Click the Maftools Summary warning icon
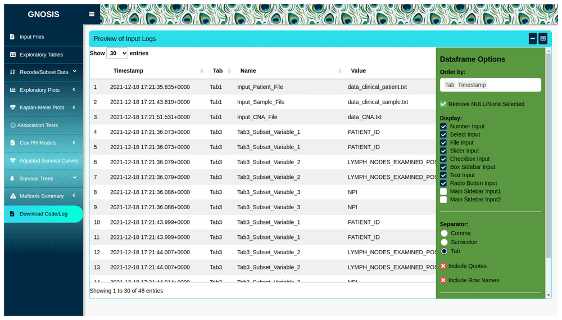This screenshot has width=562, height=320. [12, 196]
